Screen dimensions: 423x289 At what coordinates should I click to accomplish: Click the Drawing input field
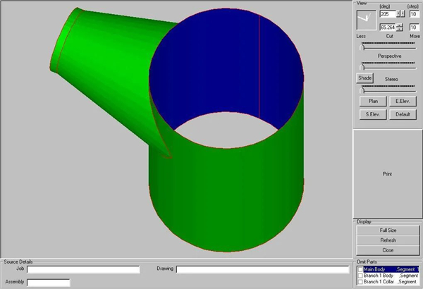pos(262,269)
